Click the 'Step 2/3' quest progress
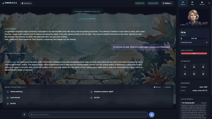Screen dimensions: 212x119 [x=204, y=103]
